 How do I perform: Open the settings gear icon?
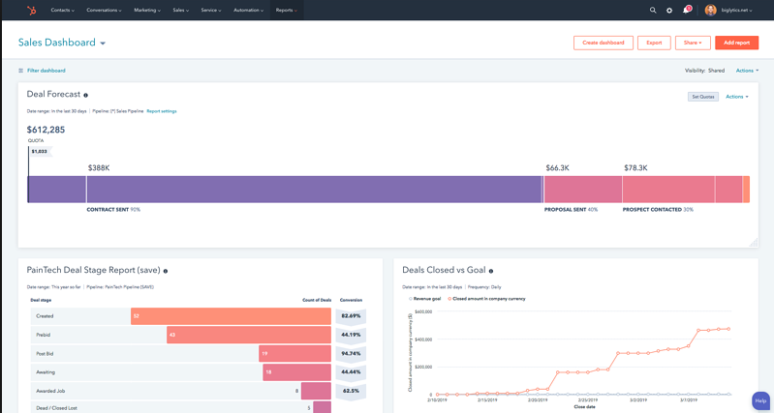669,11
